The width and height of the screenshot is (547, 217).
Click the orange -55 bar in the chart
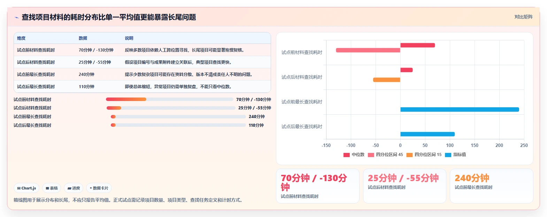[x=387, y=80]
